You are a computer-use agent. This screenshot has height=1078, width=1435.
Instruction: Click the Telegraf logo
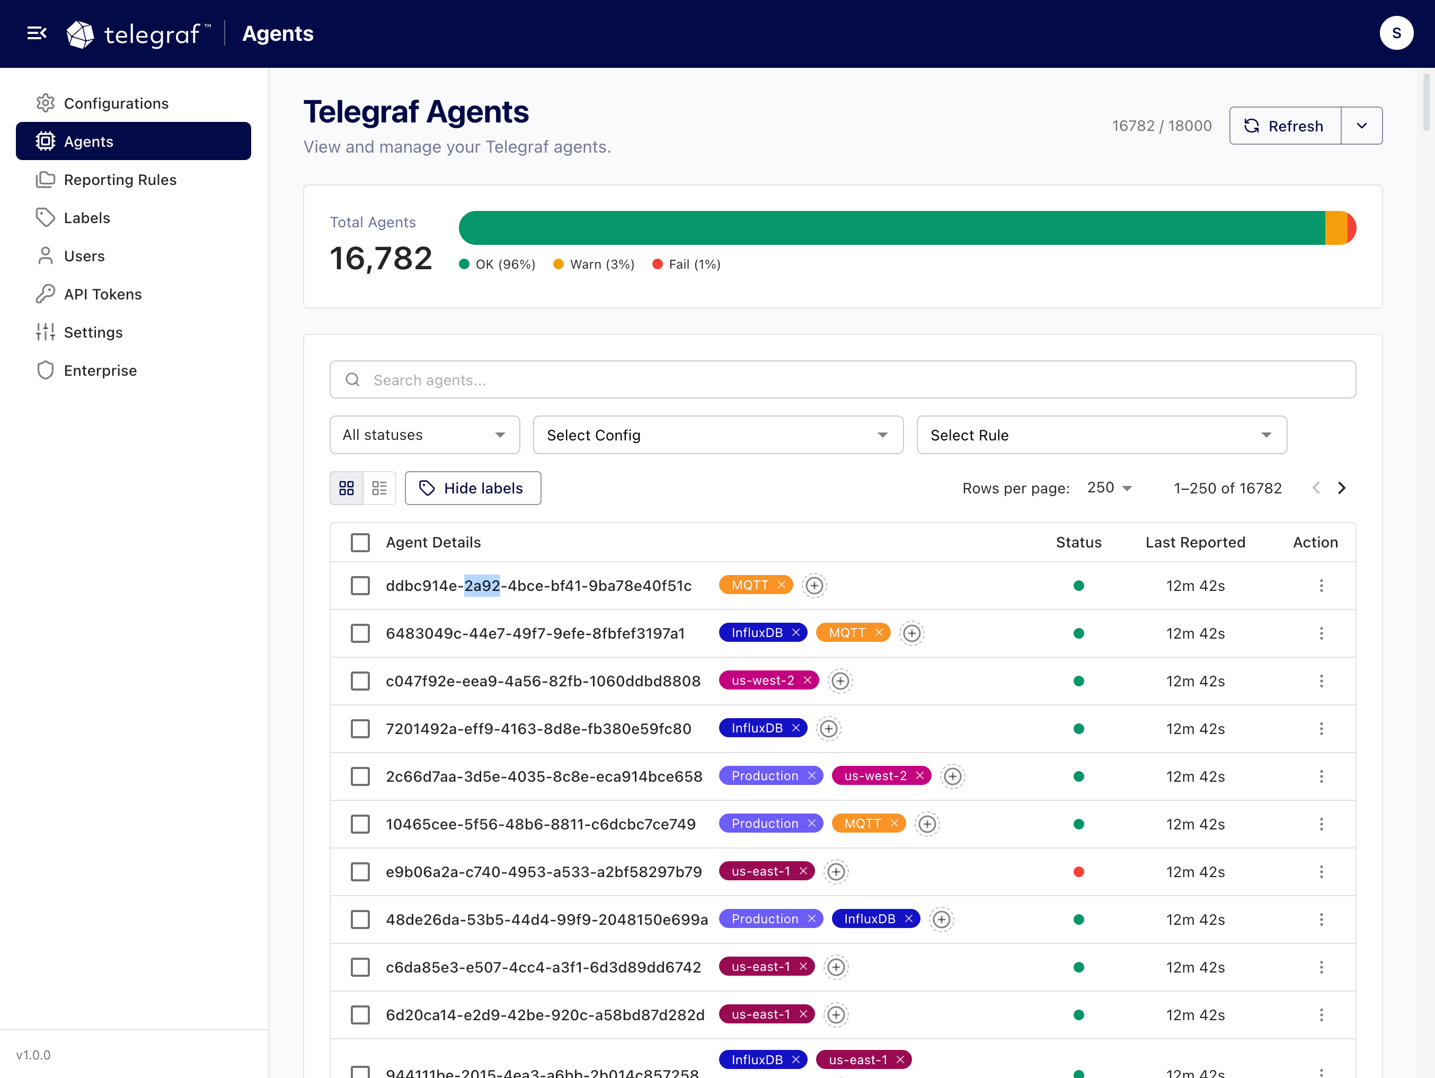(x=139, y=34)
